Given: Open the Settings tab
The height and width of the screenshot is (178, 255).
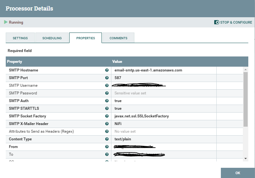Looking at the screenshot, I should [20, 38].
